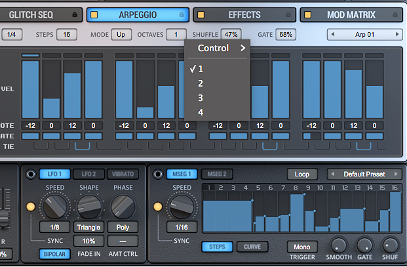Open the MSEG 1/16 rate dropdown
407x267 pixels.
tap(182, 227)
